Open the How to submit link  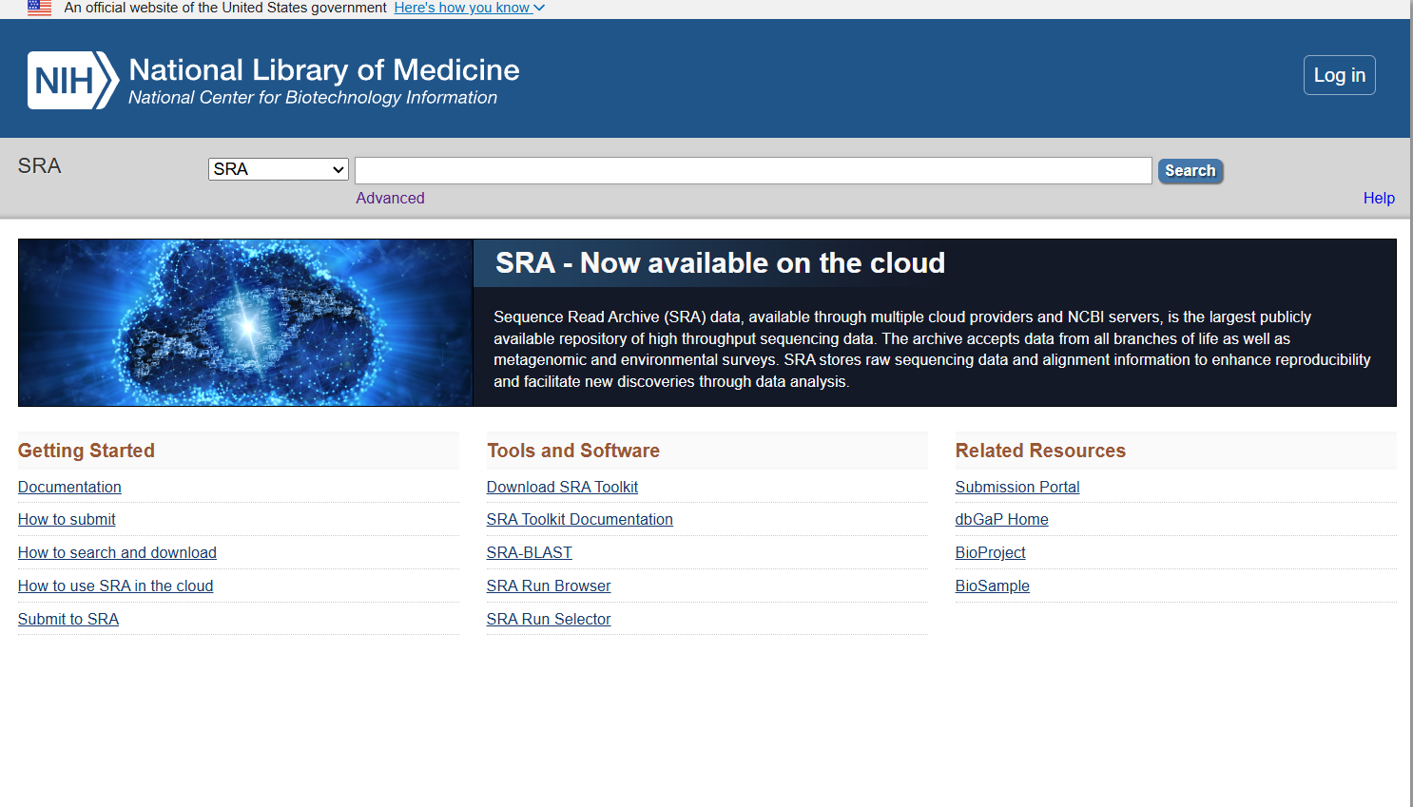point(67,519)
